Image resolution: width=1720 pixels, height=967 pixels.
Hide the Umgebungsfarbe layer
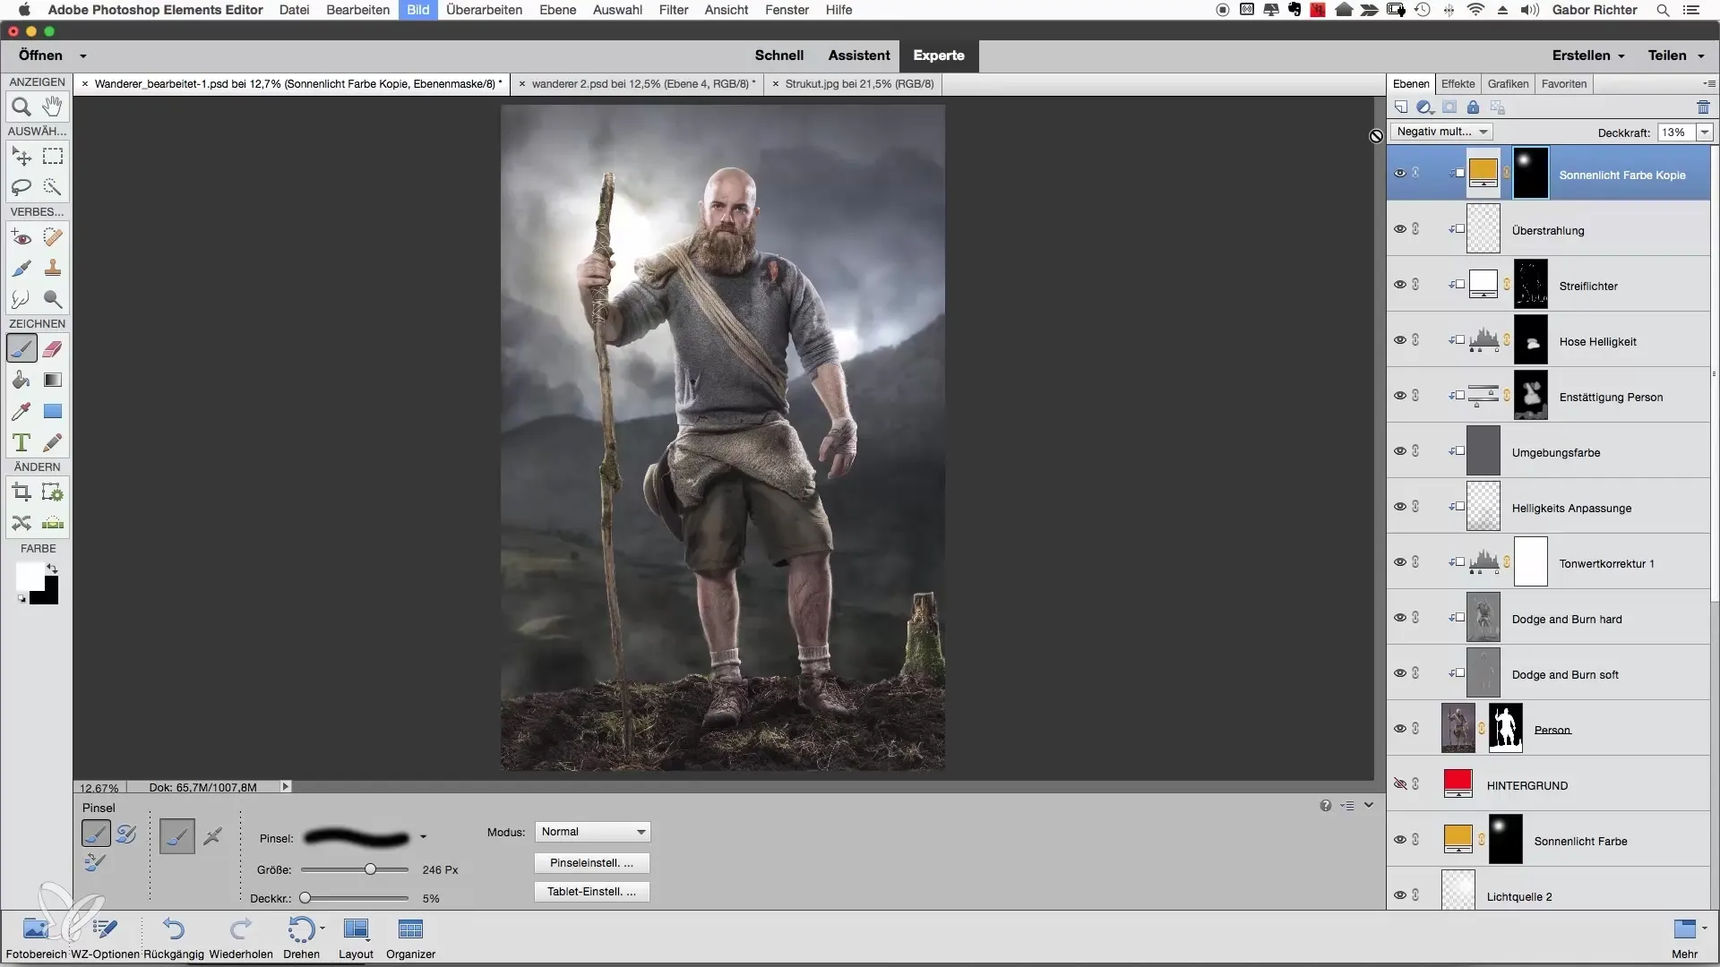[1400, 450]
